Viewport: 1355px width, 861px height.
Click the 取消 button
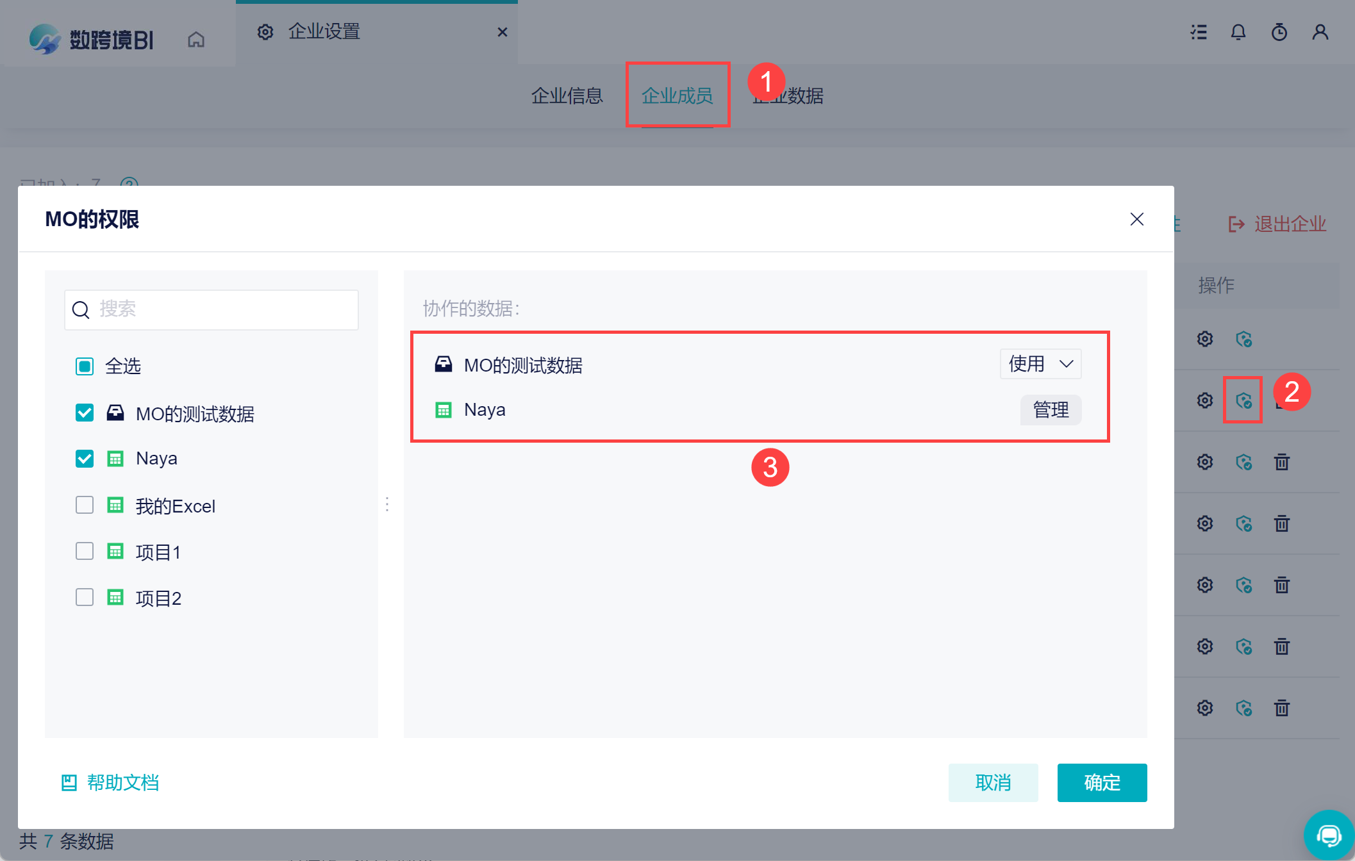pyautogui.click(x=993, y=782)
